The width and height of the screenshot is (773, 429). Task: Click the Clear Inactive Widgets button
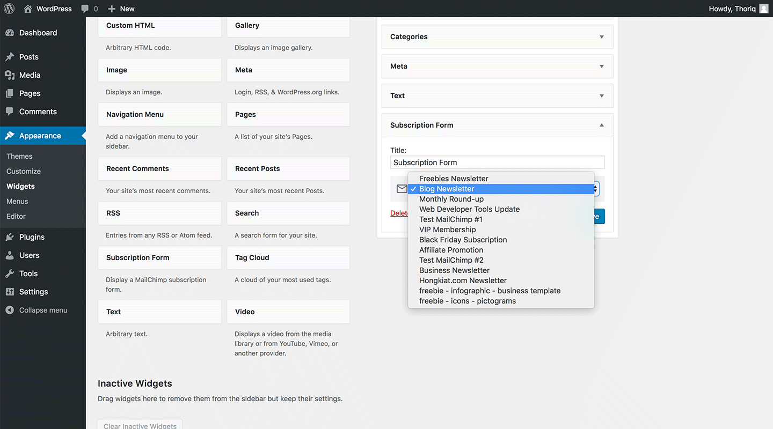[140, 425]
